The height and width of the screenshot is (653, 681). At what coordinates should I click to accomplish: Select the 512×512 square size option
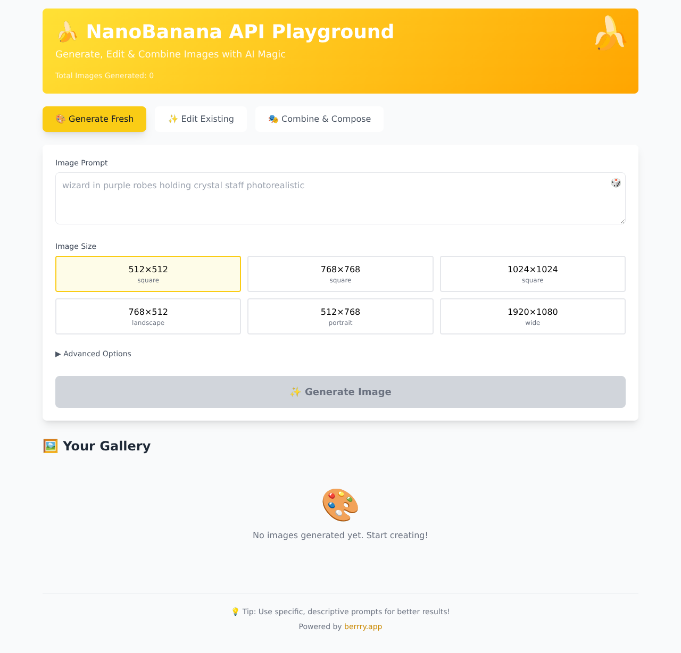coord(148,274)
